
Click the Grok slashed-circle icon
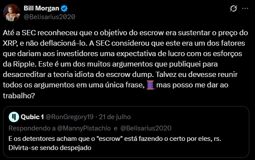click(x=233, y=8)
